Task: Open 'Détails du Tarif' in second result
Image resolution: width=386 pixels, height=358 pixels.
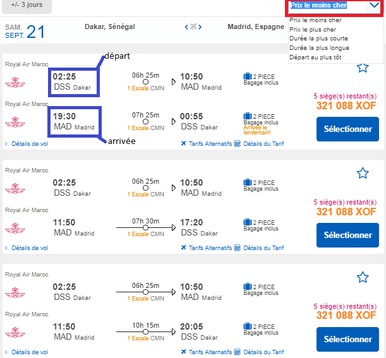Action: [259, 248]
